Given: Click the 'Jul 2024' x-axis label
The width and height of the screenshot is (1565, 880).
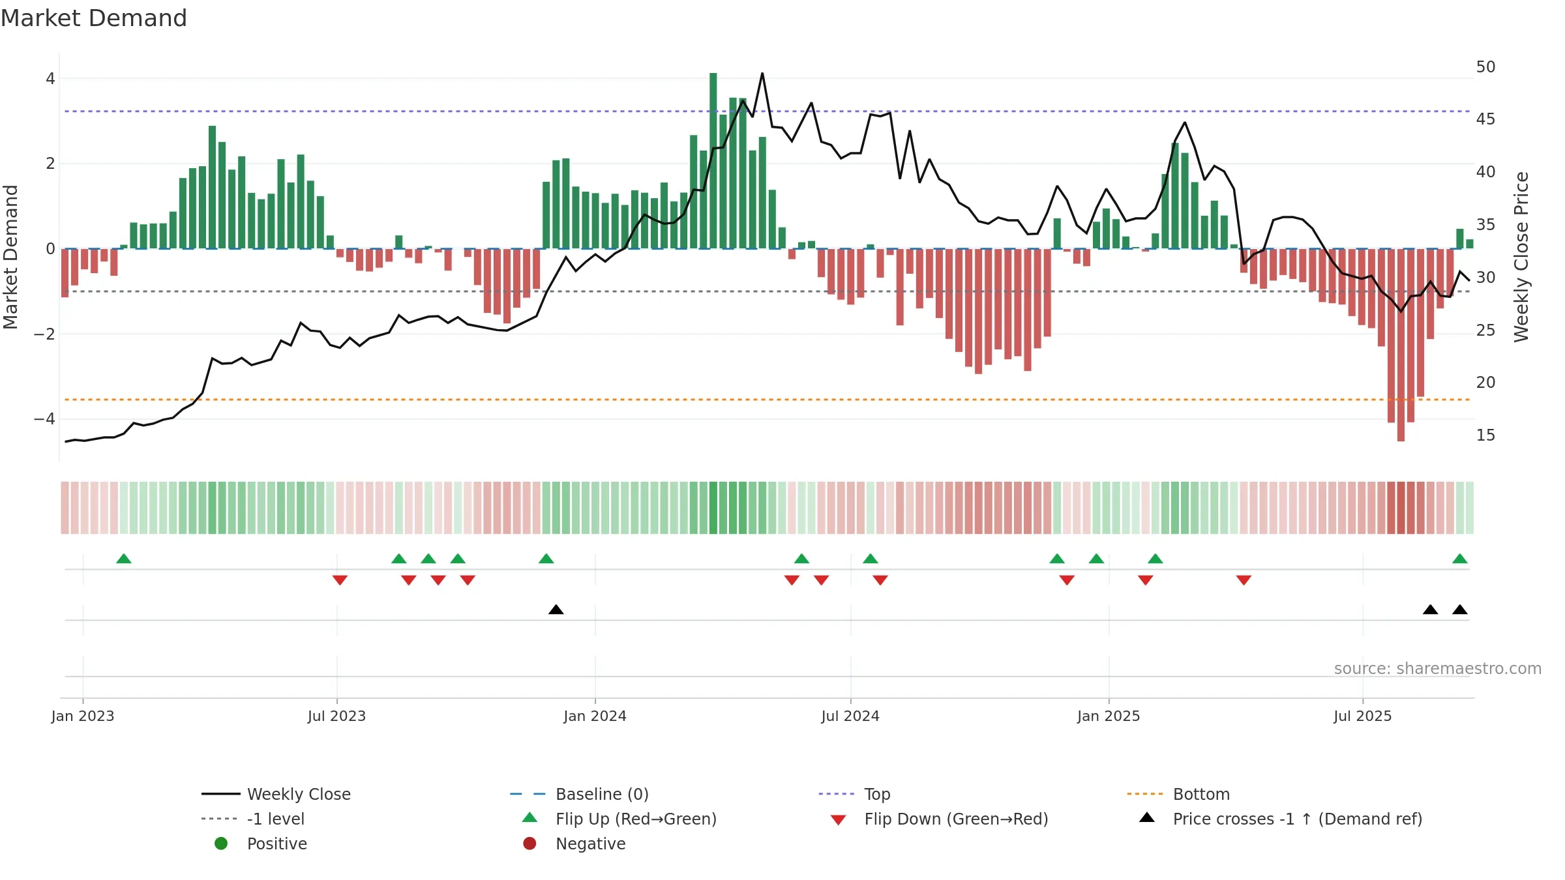Looking at the screenshot, I should (850, 716).
